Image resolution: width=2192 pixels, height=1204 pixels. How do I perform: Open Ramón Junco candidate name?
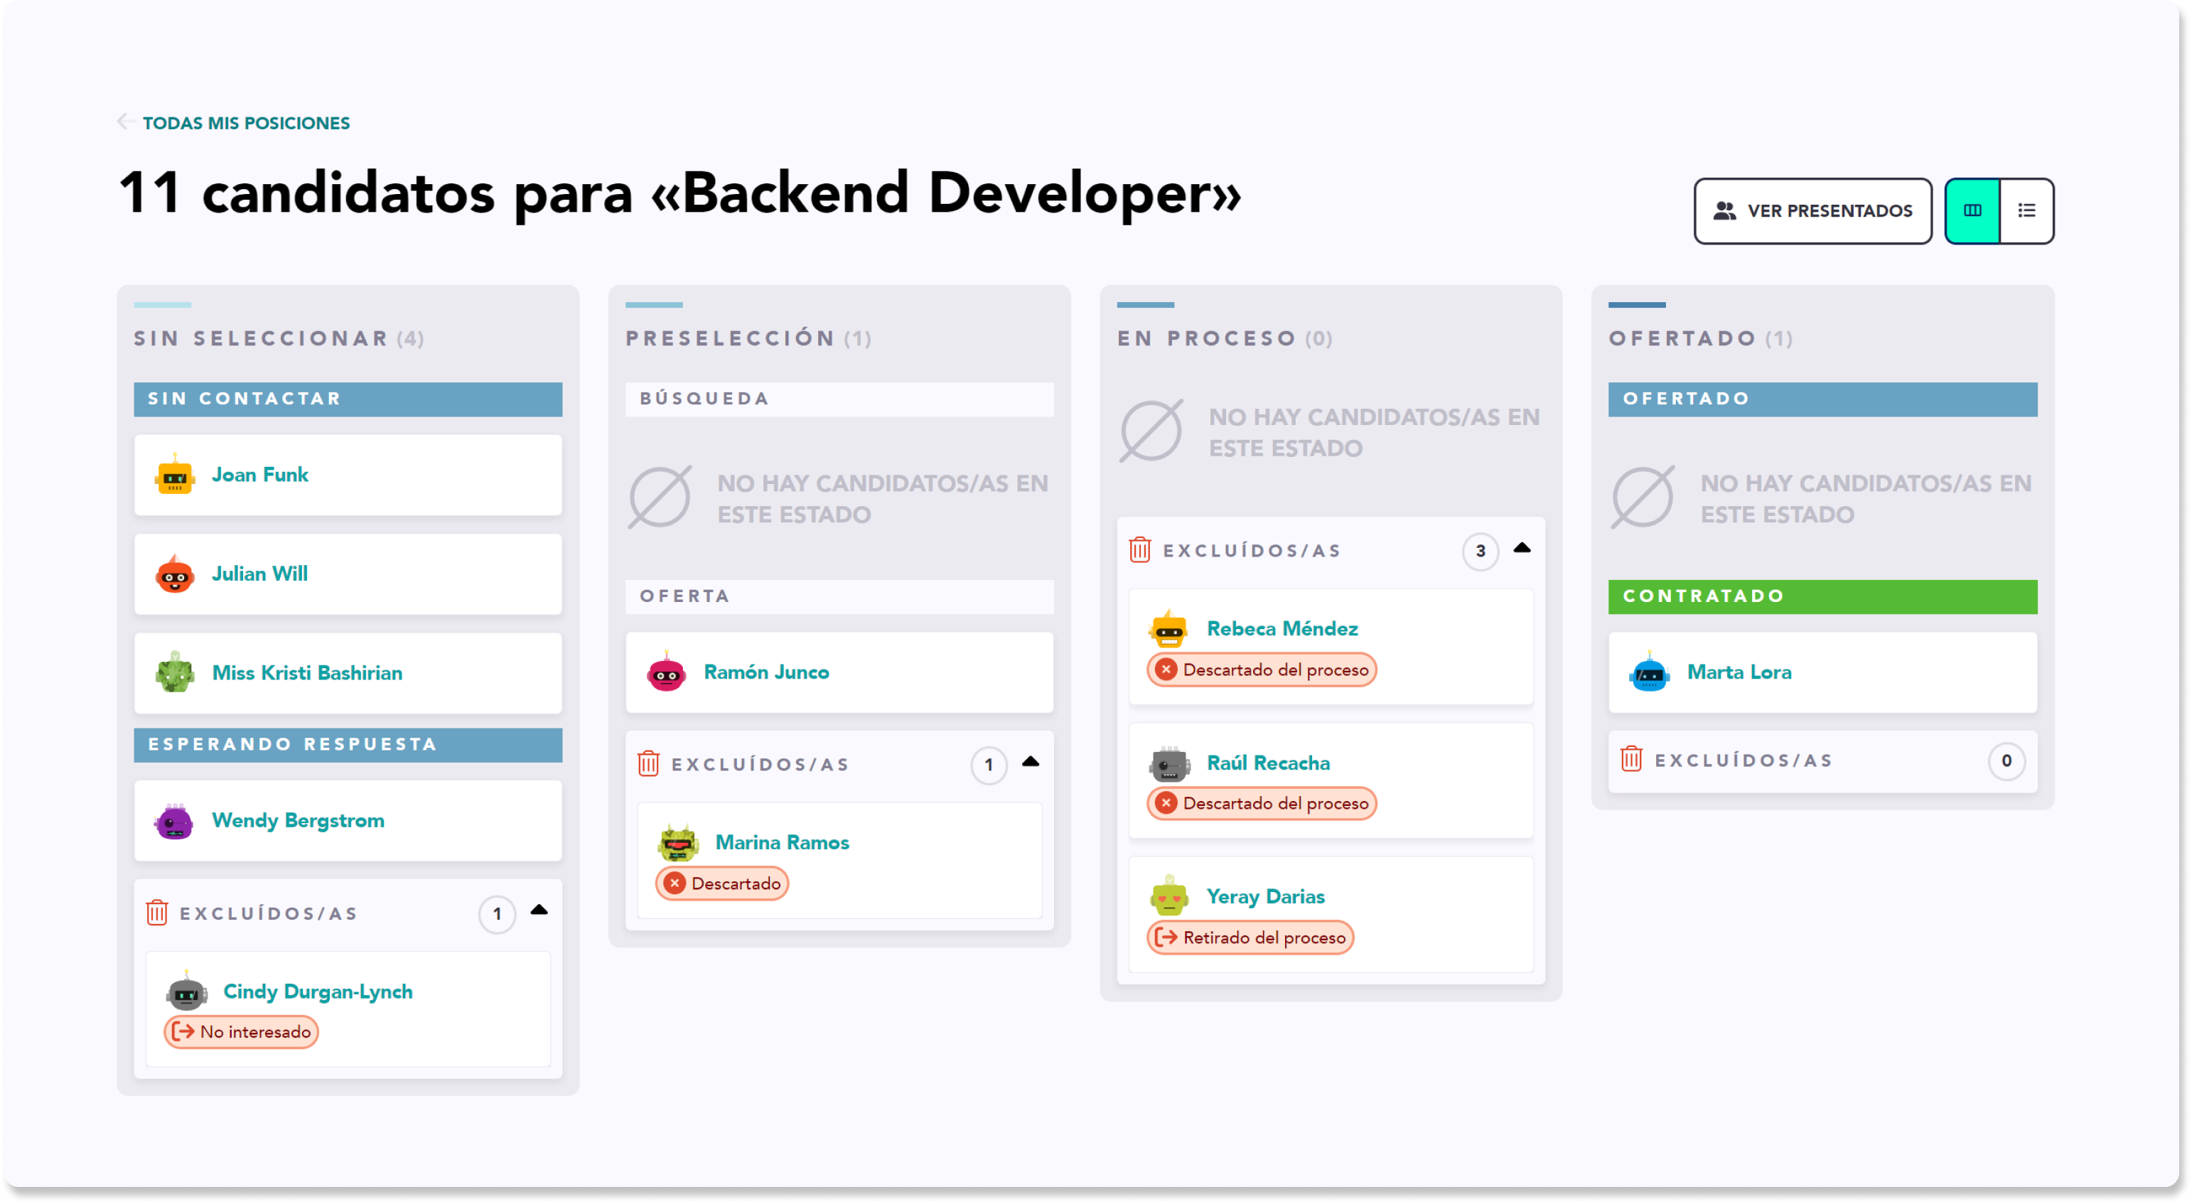765,672
